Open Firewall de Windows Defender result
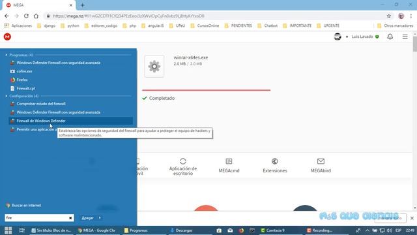This screenshot has height=235, width=417. point(71,121)
